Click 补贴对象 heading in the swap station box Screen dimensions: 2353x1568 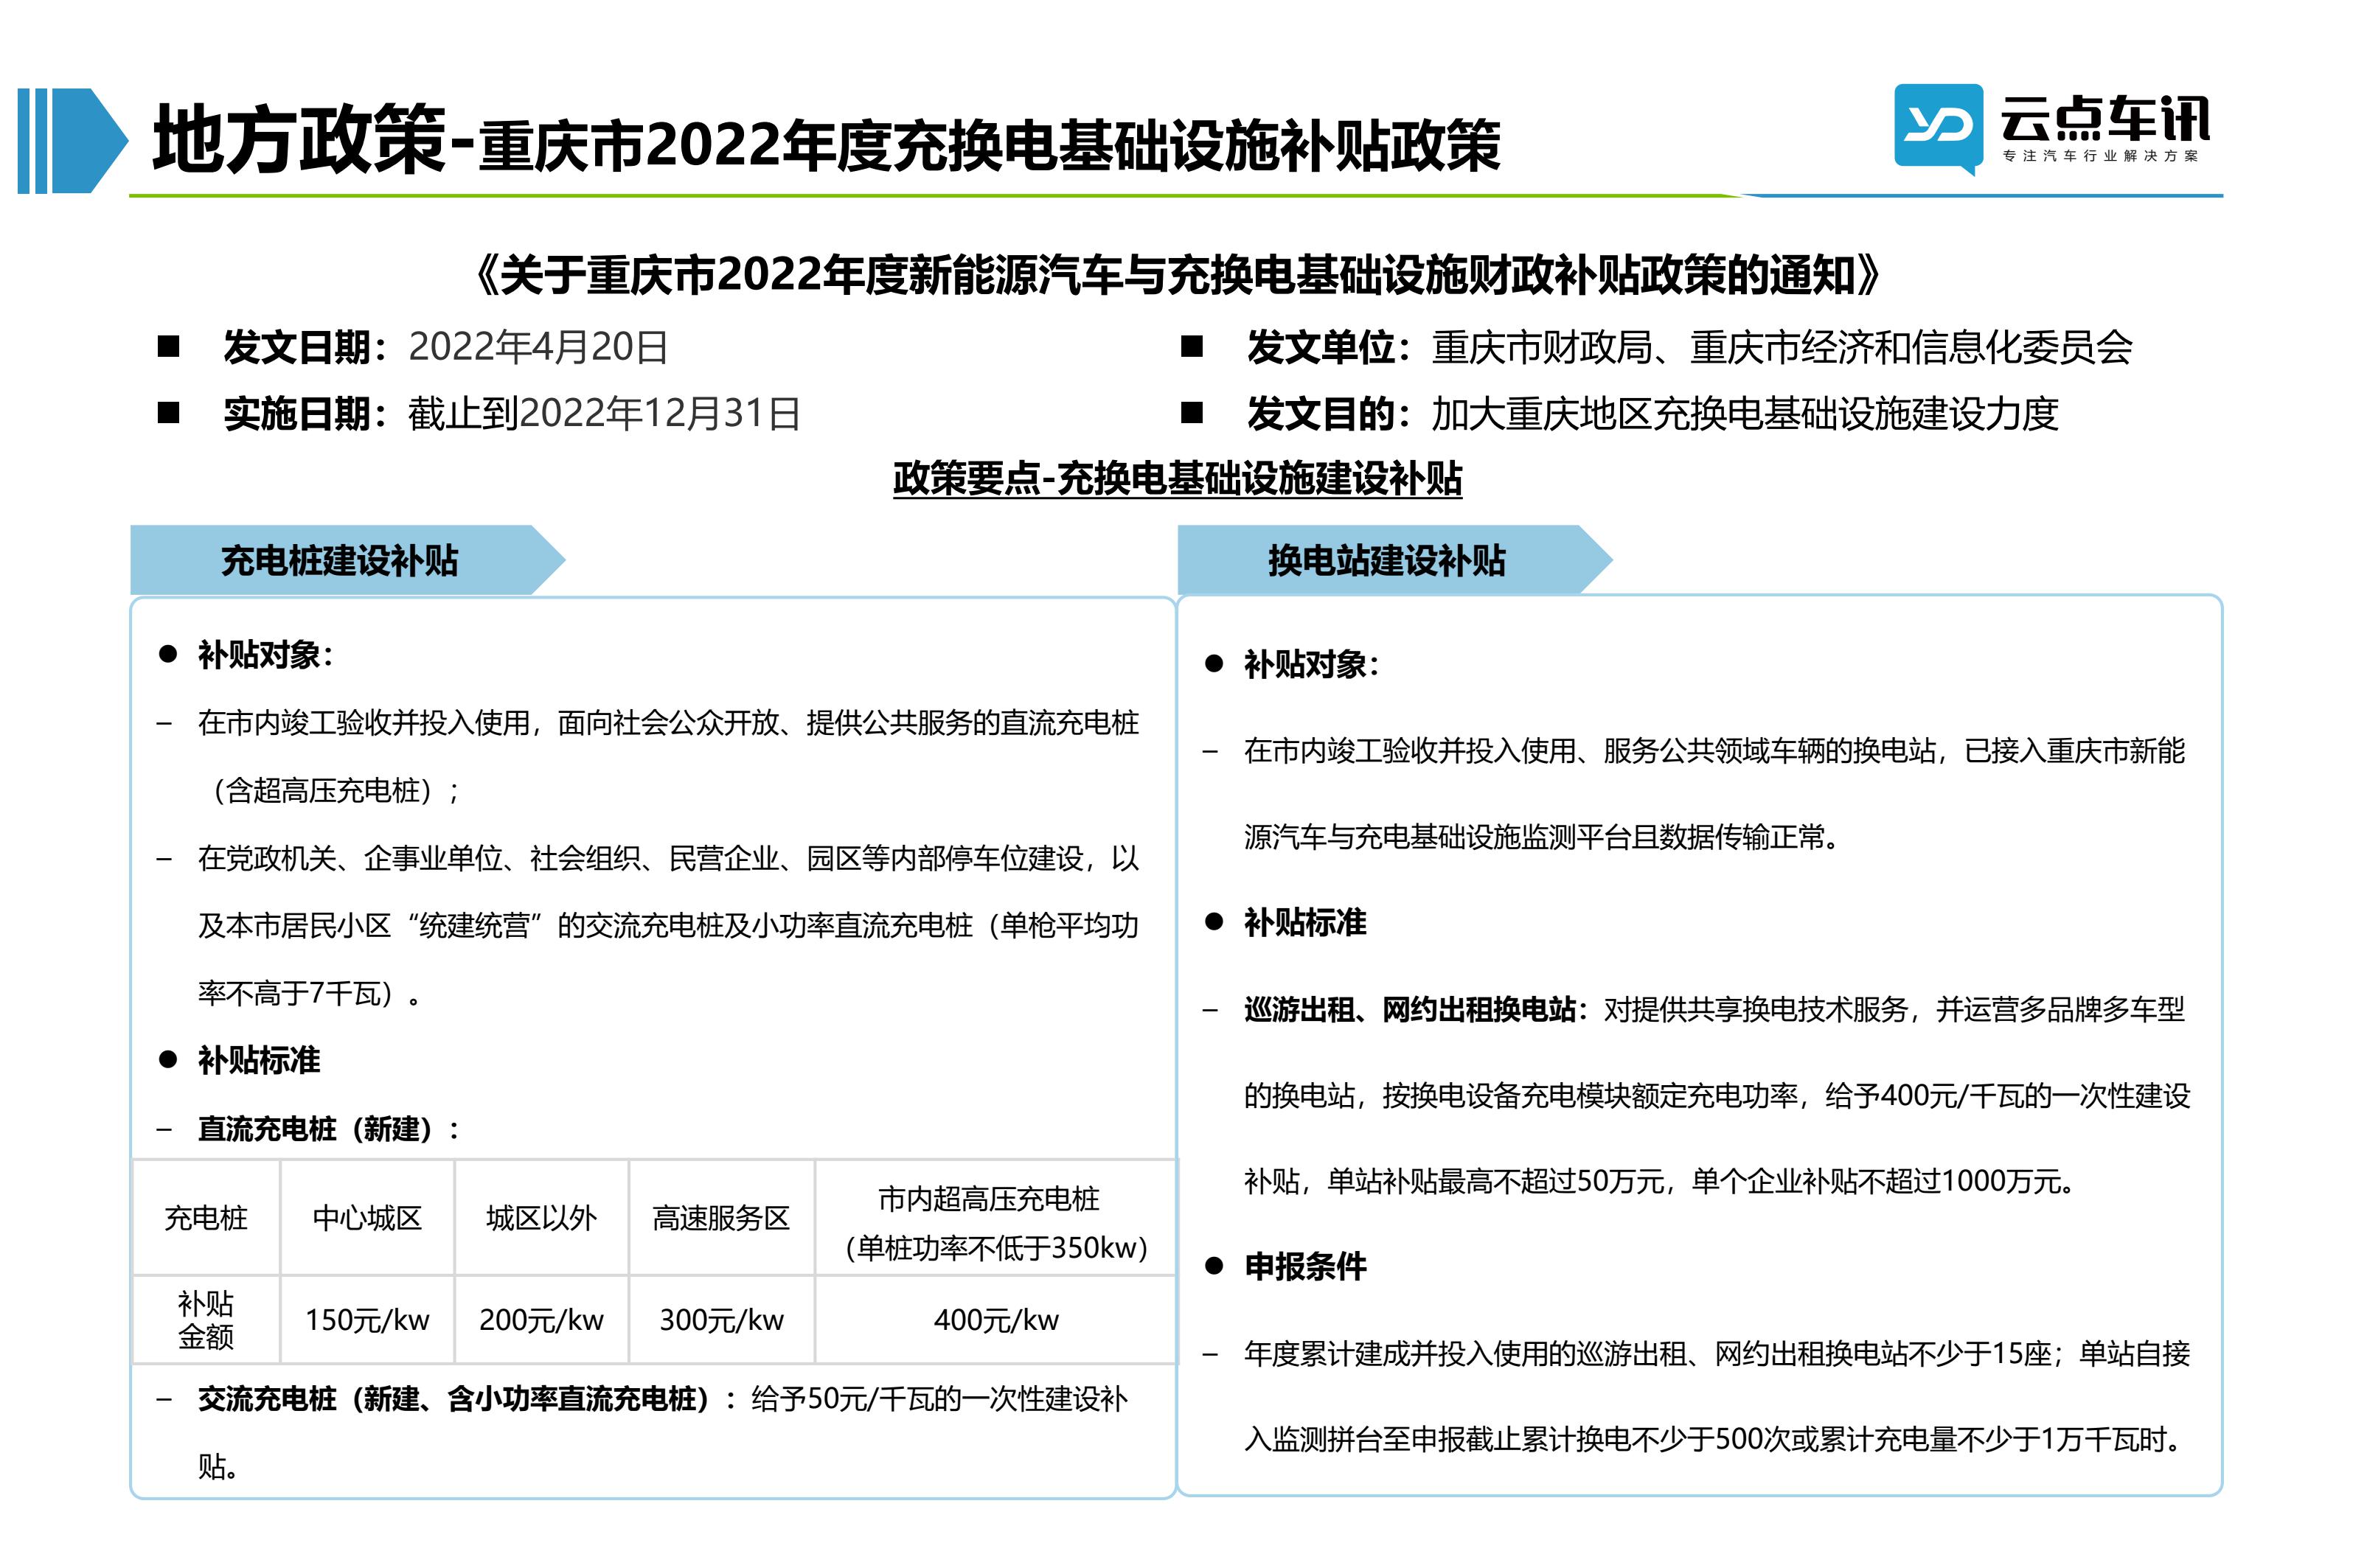tap(1310, 664)
